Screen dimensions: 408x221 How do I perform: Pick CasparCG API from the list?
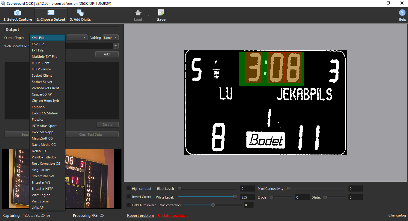coord(47,94)
